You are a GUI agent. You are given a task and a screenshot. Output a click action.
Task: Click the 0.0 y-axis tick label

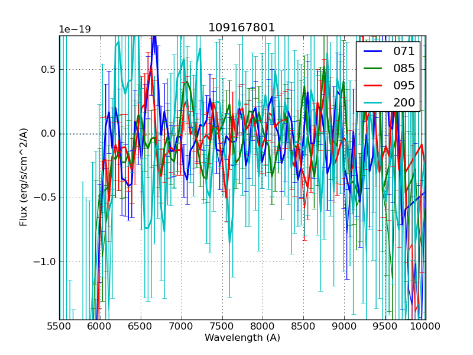coord(48,134)
